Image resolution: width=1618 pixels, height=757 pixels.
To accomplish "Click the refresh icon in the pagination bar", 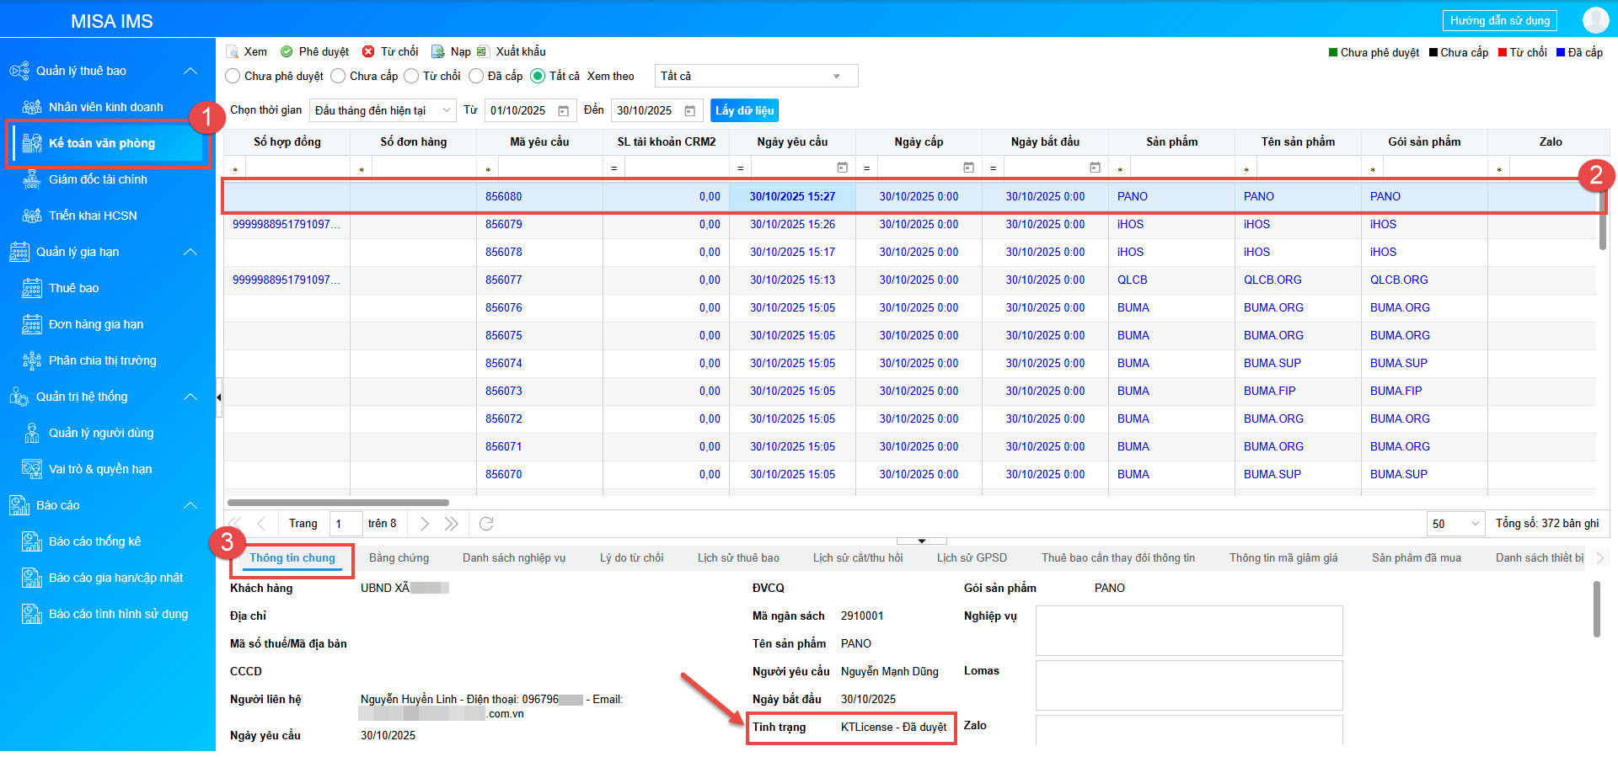I will (x=486, y=524).
